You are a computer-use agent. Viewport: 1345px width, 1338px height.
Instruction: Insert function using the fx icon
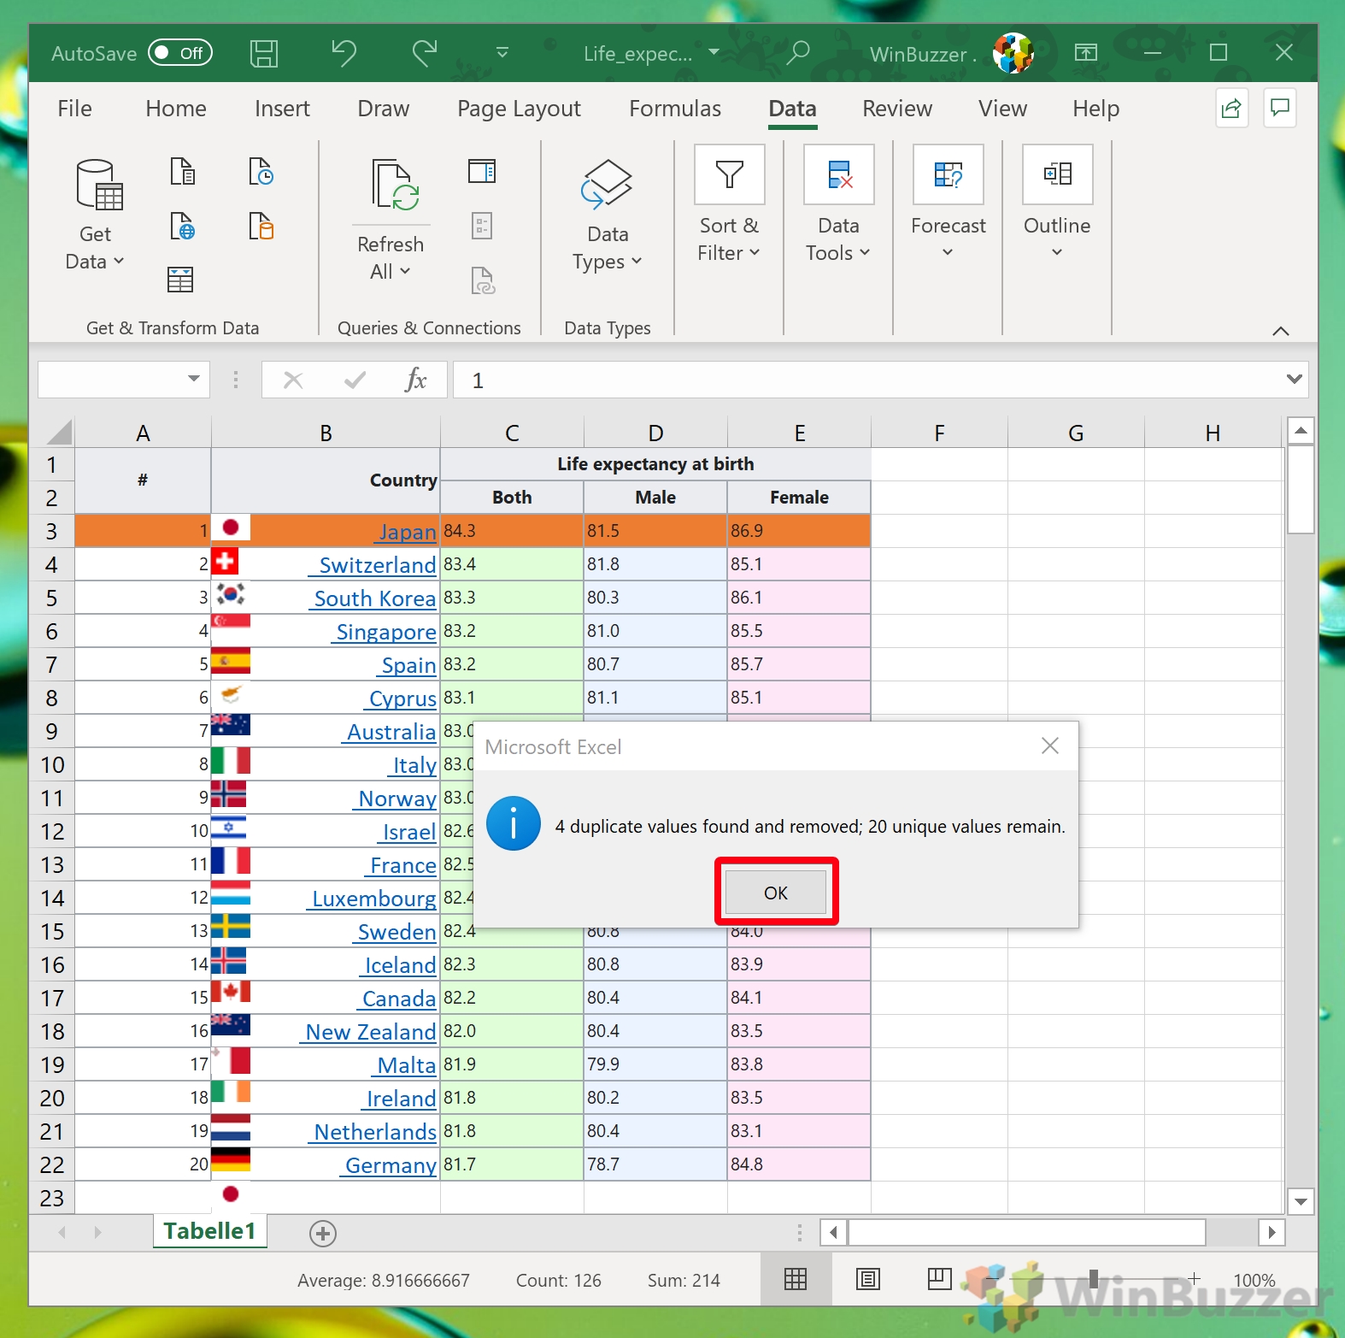click(x=415, y=380)
